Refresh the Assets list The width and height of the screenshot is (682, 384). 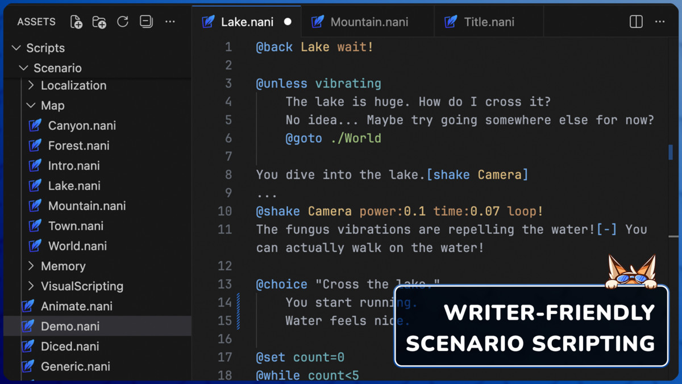click(x=122, y=22)
